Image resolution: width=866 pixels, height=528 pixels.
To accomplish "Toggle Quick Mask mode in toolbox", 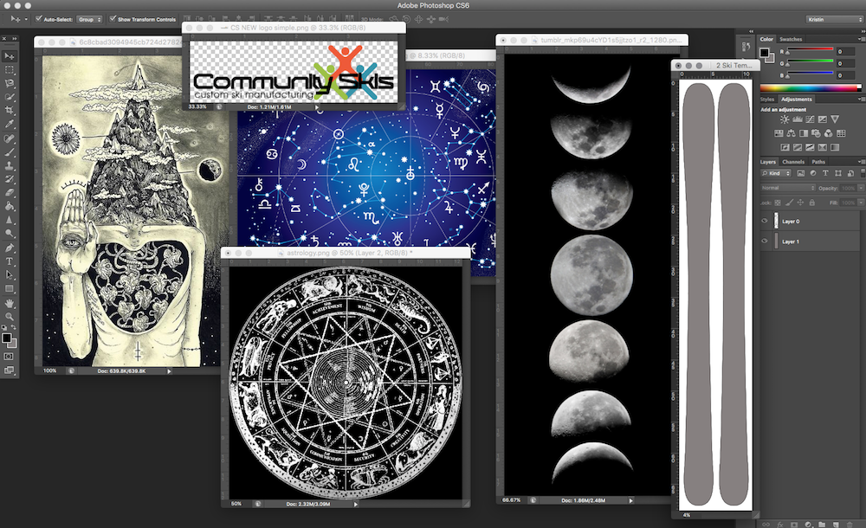I will [9, 357].
